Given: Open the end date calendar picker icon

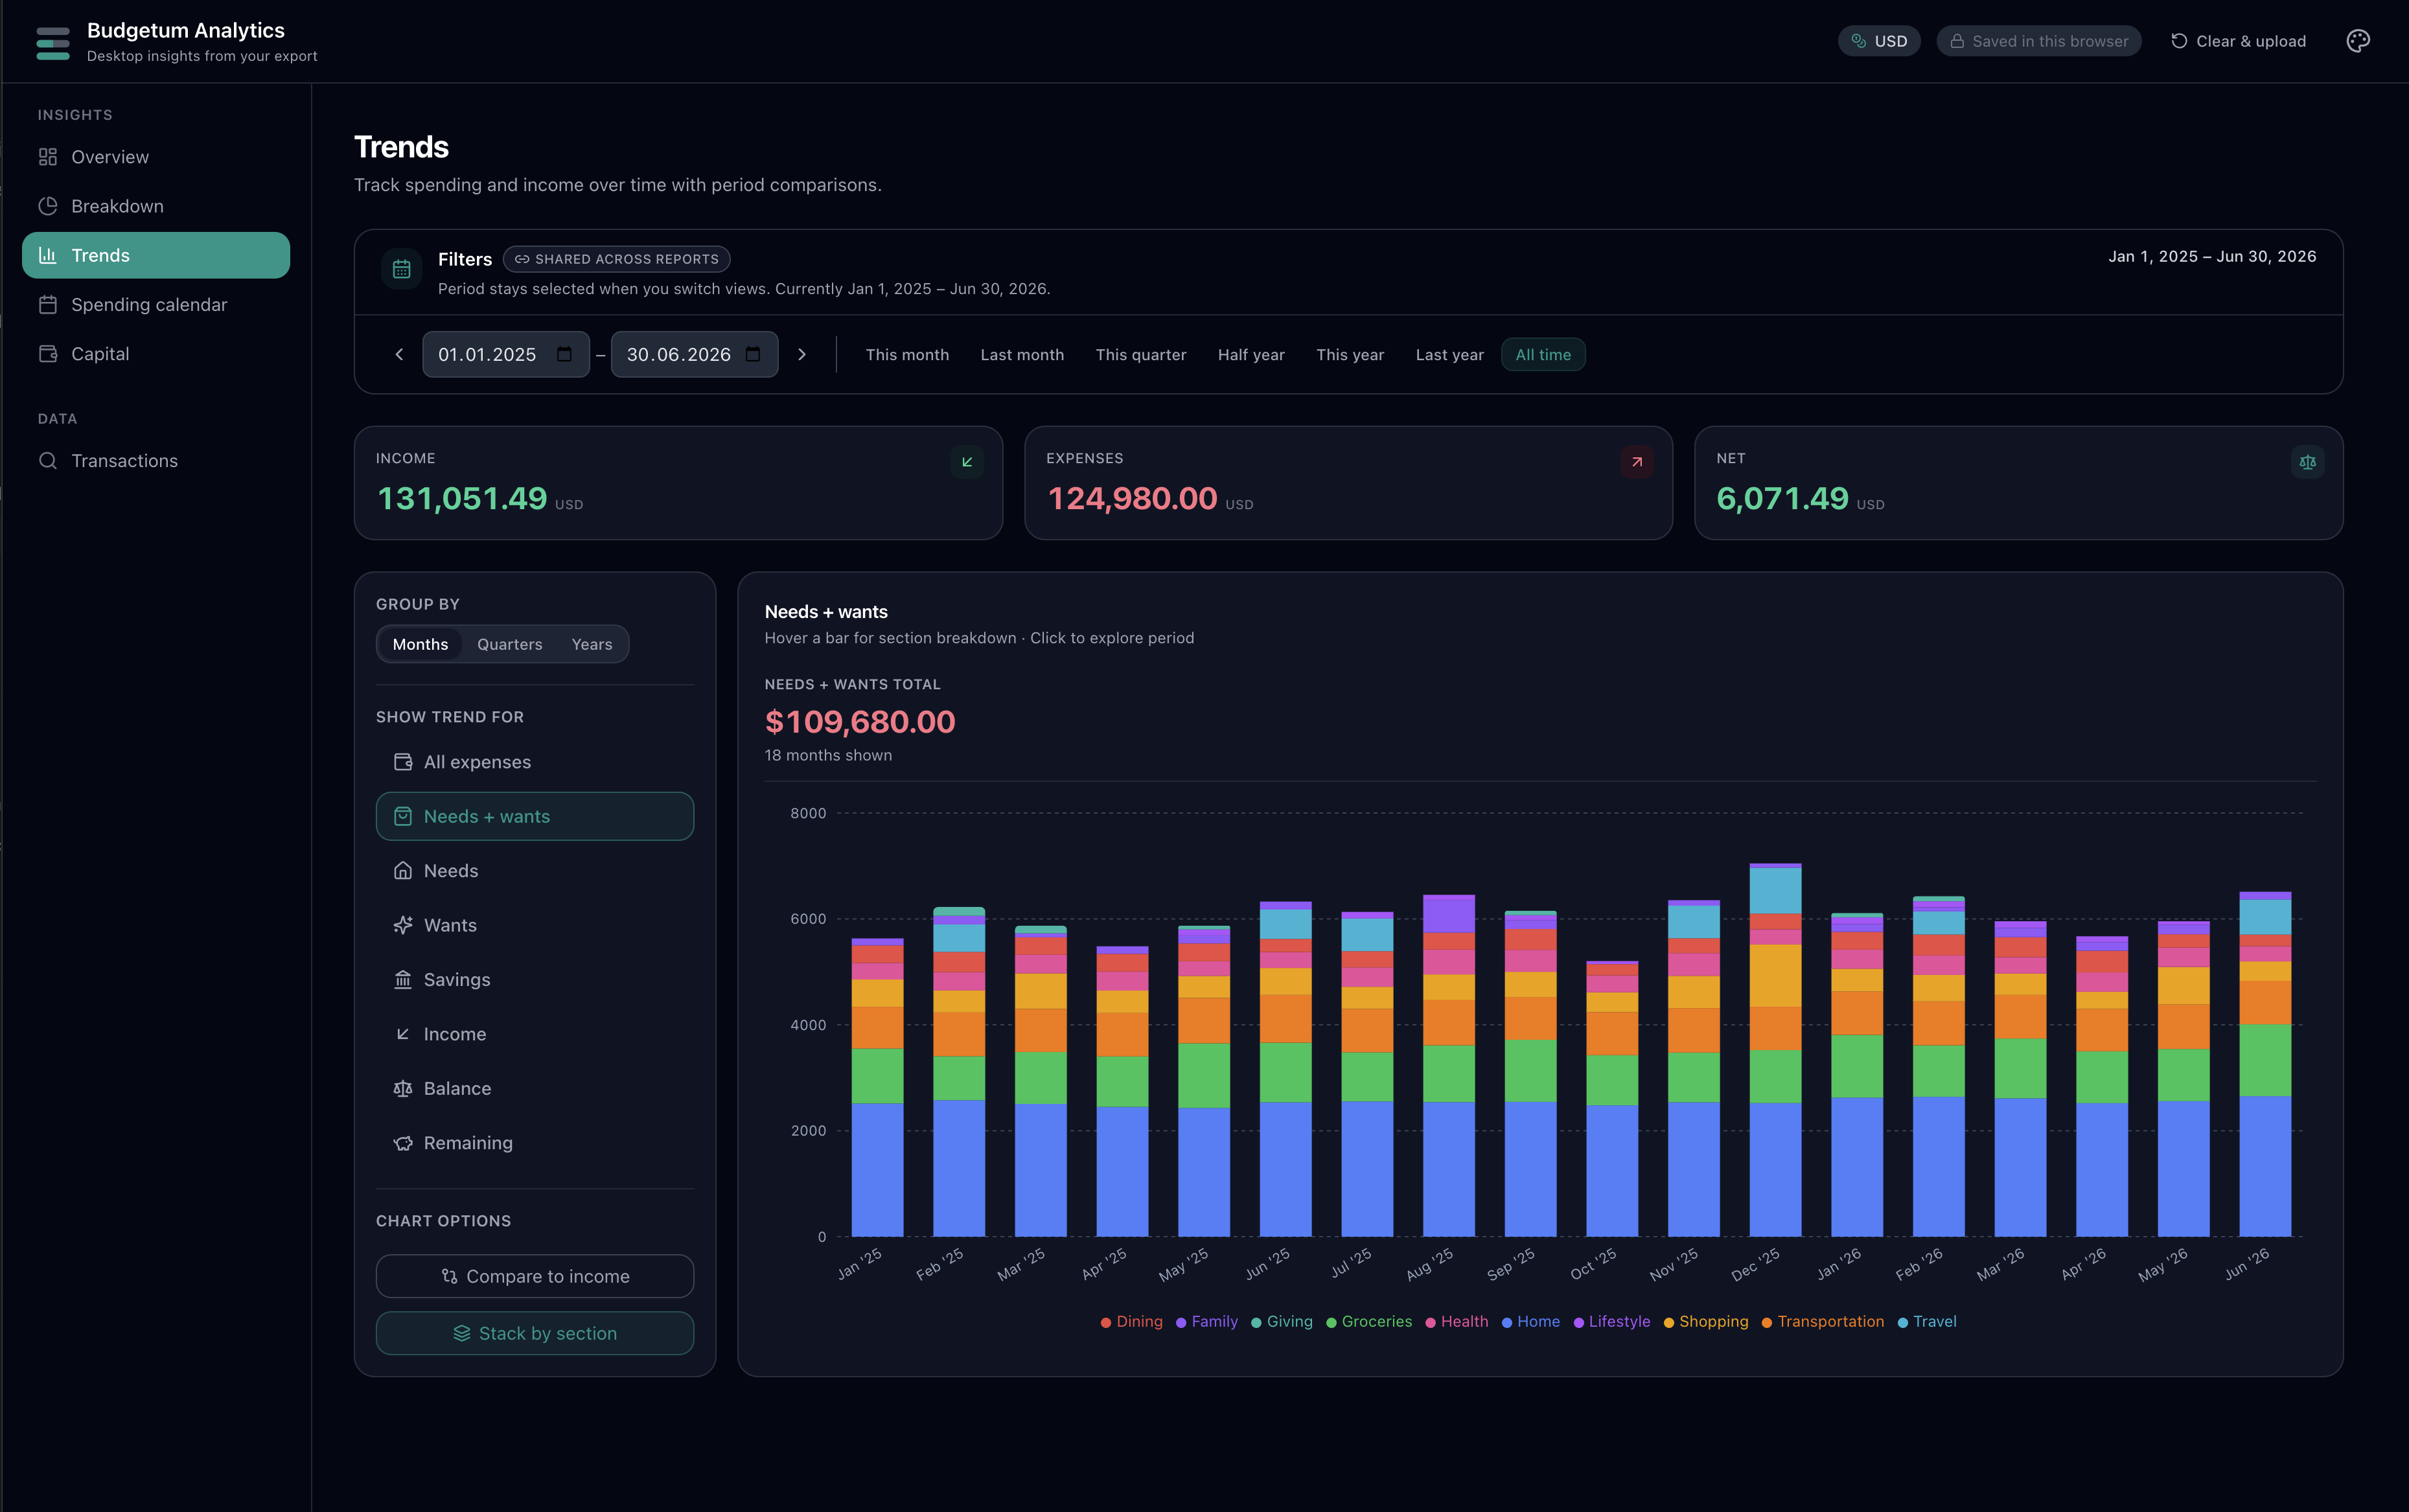Looking at the screenshot, I should tap(753, 354).
